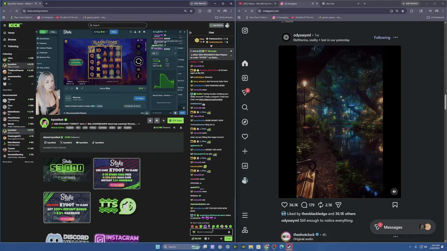Open TheBurntPeanut channel in sidebar

coord(18,71)
